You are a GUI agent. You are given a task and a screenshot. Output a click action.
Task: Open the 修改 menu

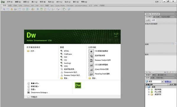[x=43, y=2]
